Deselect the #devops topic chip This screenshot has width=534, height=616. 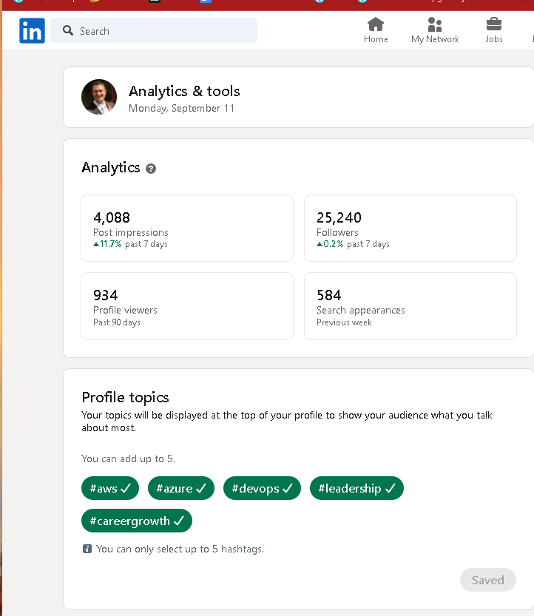(262, 488)
